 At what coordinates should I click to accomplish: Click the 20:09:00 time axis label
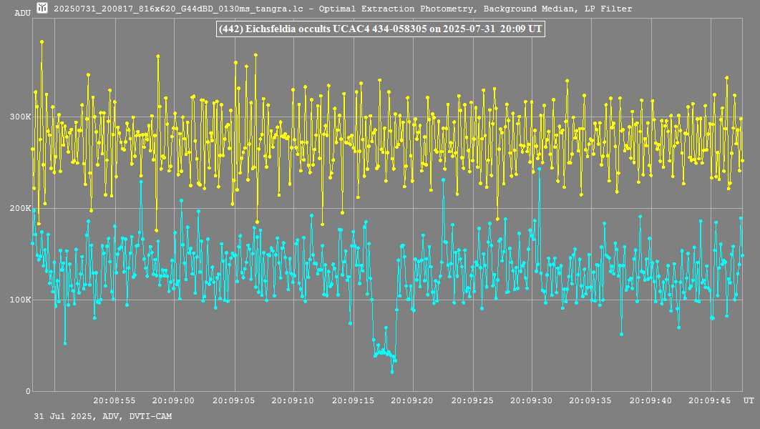click(x=174, y=402)
